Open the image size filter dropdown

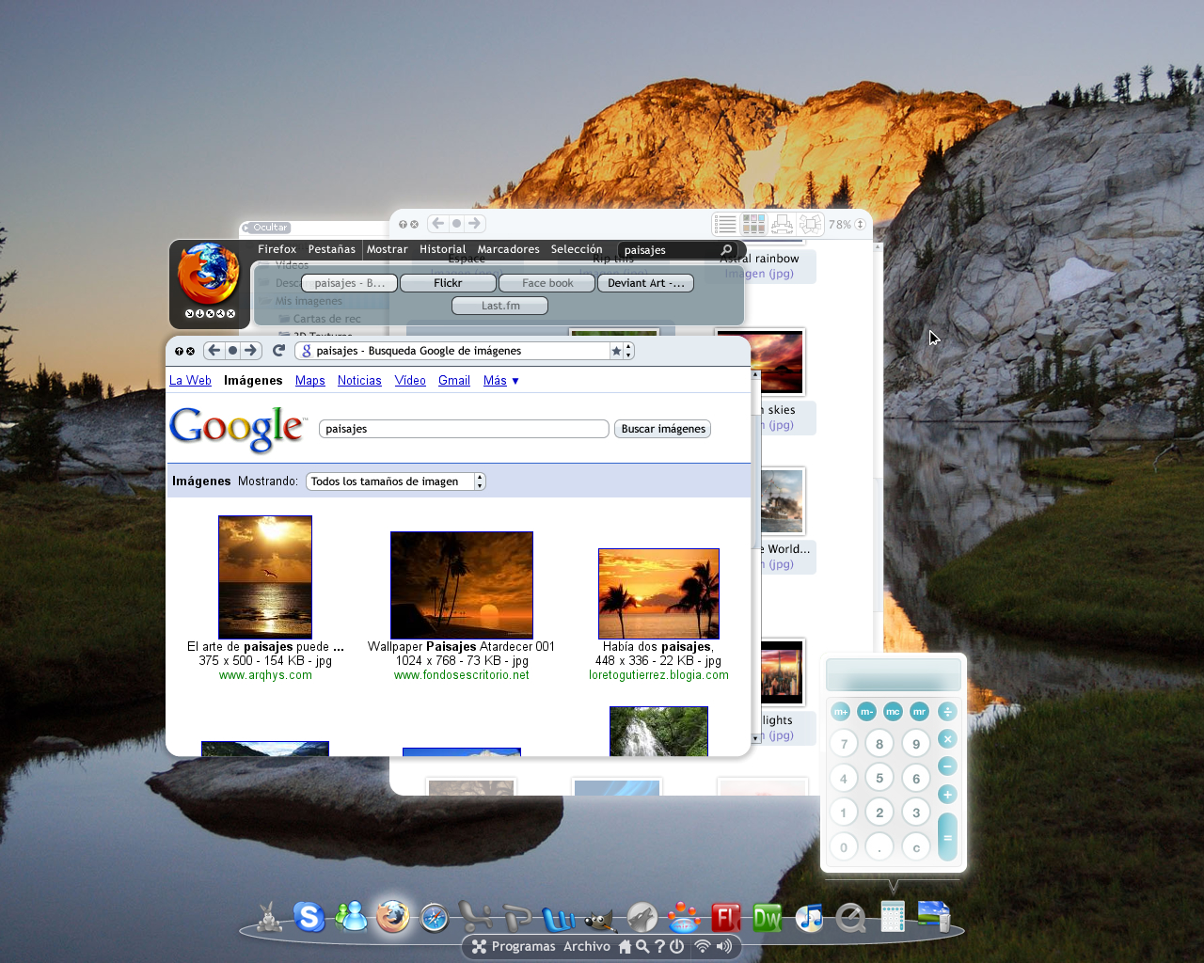click(x=395, y=481)
